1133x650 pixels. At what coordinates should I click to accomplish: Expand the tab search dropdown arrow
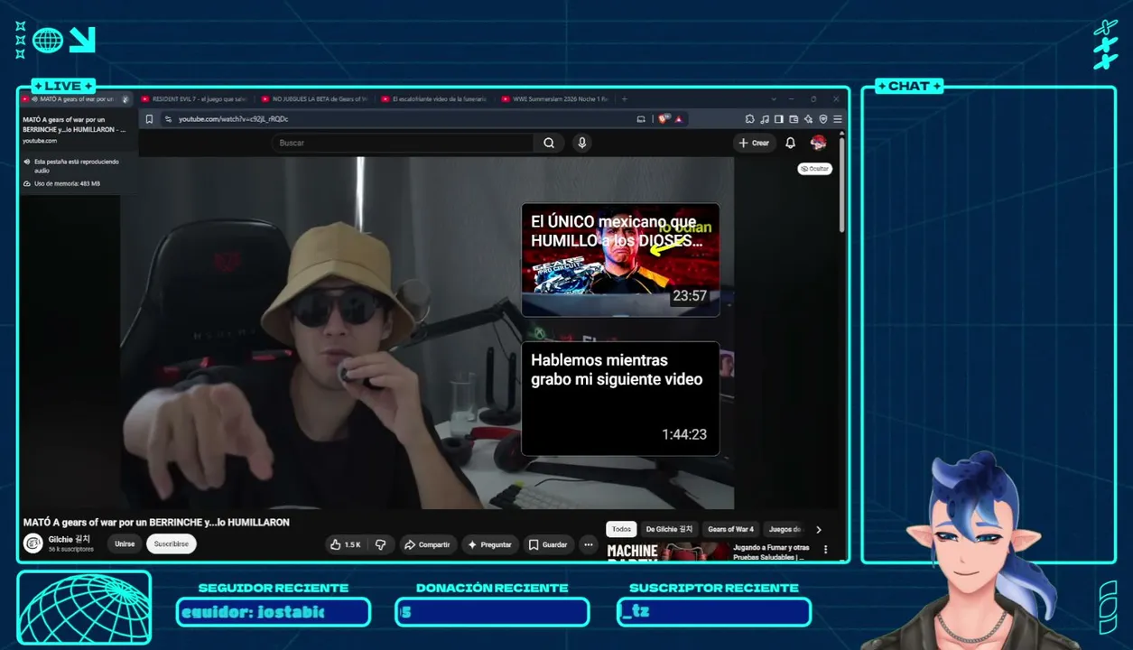774,98
